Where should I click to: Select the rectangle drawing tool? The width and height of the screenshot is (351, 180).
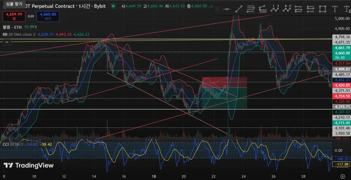[x=322, y=9]
